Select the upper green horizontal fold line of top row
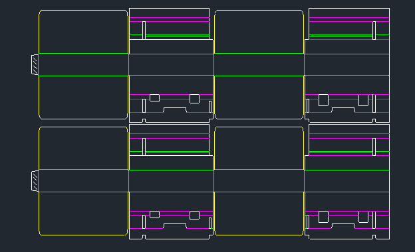415x252 pixels. [214, 54]
